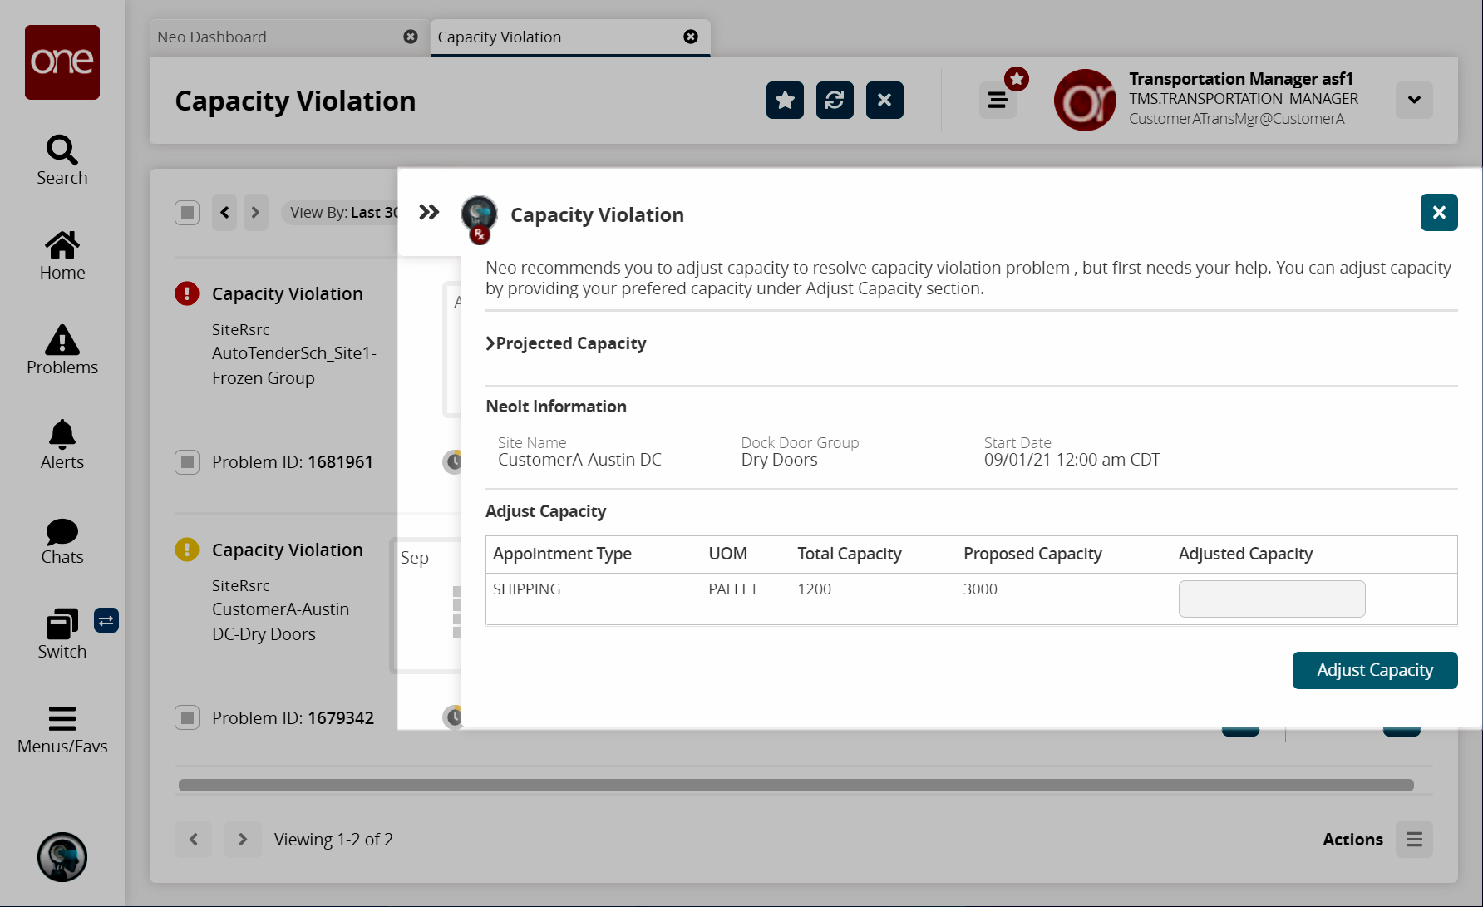Collapse the side panel with double chevron
Screen dimensions: 1483x907
pyautogui.click(x=429, y=212)
